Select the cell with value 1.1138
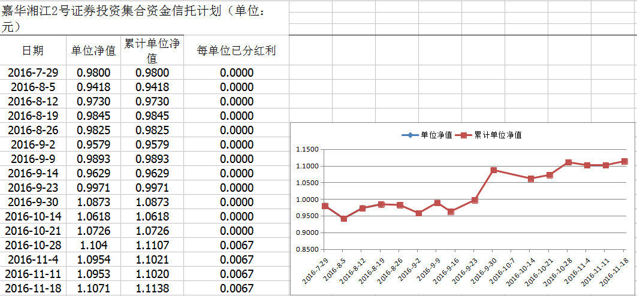Image resolution: width=637 pixels, height=296 pixels. pyautogui.click(x=152, y=289)
